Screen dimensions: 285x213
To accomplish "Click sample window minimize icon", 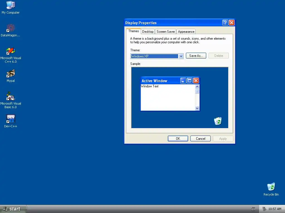I will click(x=183, y=81).
